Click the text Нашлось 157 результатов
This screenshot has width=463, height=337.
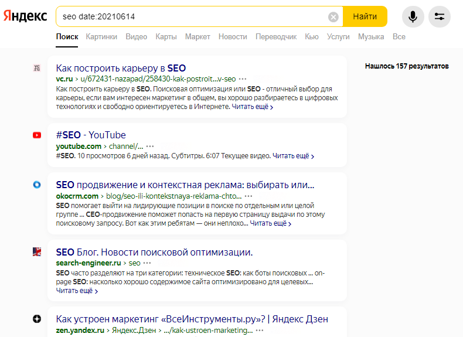click(407, 66)
